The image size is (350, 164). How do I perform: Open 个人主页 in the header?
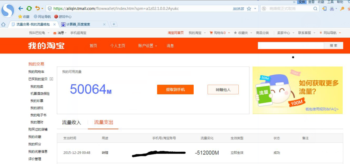[118, 46]
